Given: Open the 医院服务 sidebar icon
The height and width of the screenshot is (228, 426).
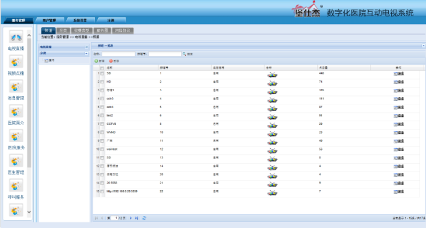Looking at the screenshot, I should coord(16,136).
